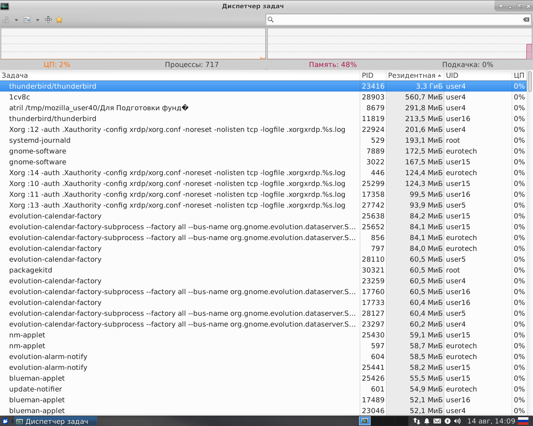Click the 560,7 МиБ memory value
The width and height of the screenshot is (533, 426).
coord(423,97)
